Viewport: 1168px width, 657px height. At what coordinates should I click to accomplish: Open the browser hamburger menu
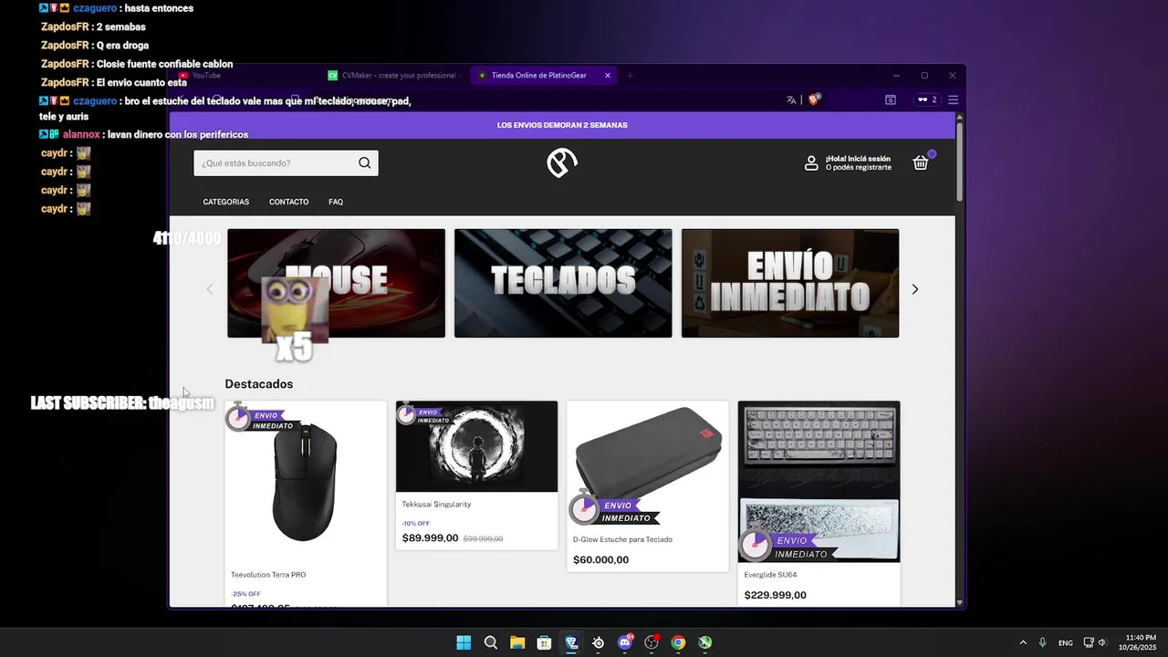(953, 99)
